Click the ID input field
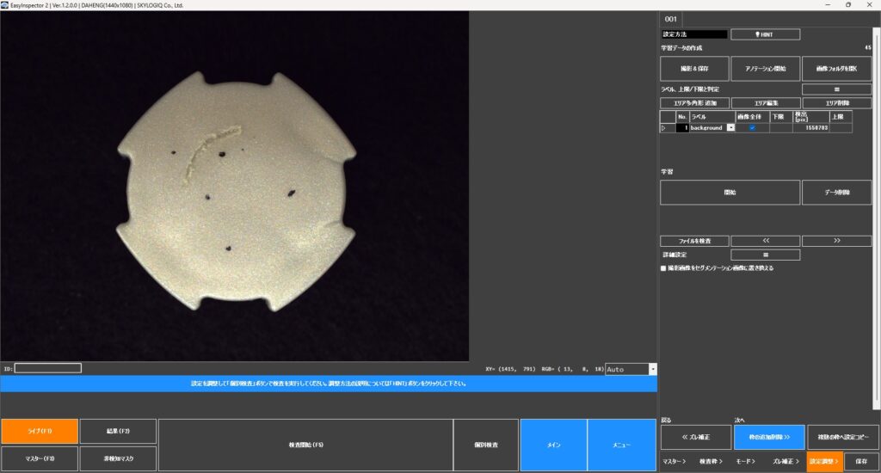The height and width of the screenshot is (473, 881). coord(48,368)
